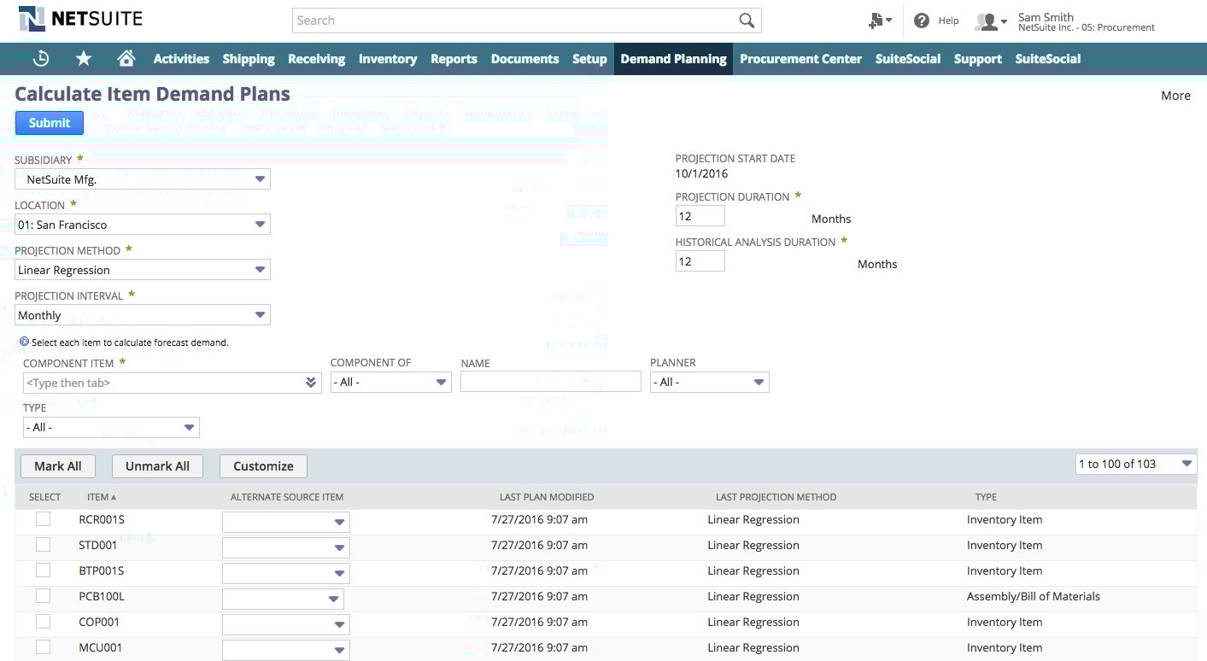Open the Documents menu
Viewport: 1207px width, 661px height.
[x=524, y=59]
